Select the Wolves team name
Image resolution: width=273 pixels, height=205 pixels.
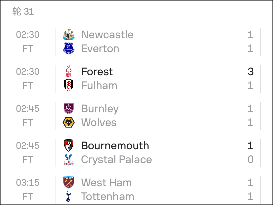tap(99, 122)
